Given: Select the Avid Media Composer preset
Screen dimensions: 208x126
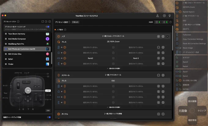Looking at the screenshot, I should [x=27, y=39].
